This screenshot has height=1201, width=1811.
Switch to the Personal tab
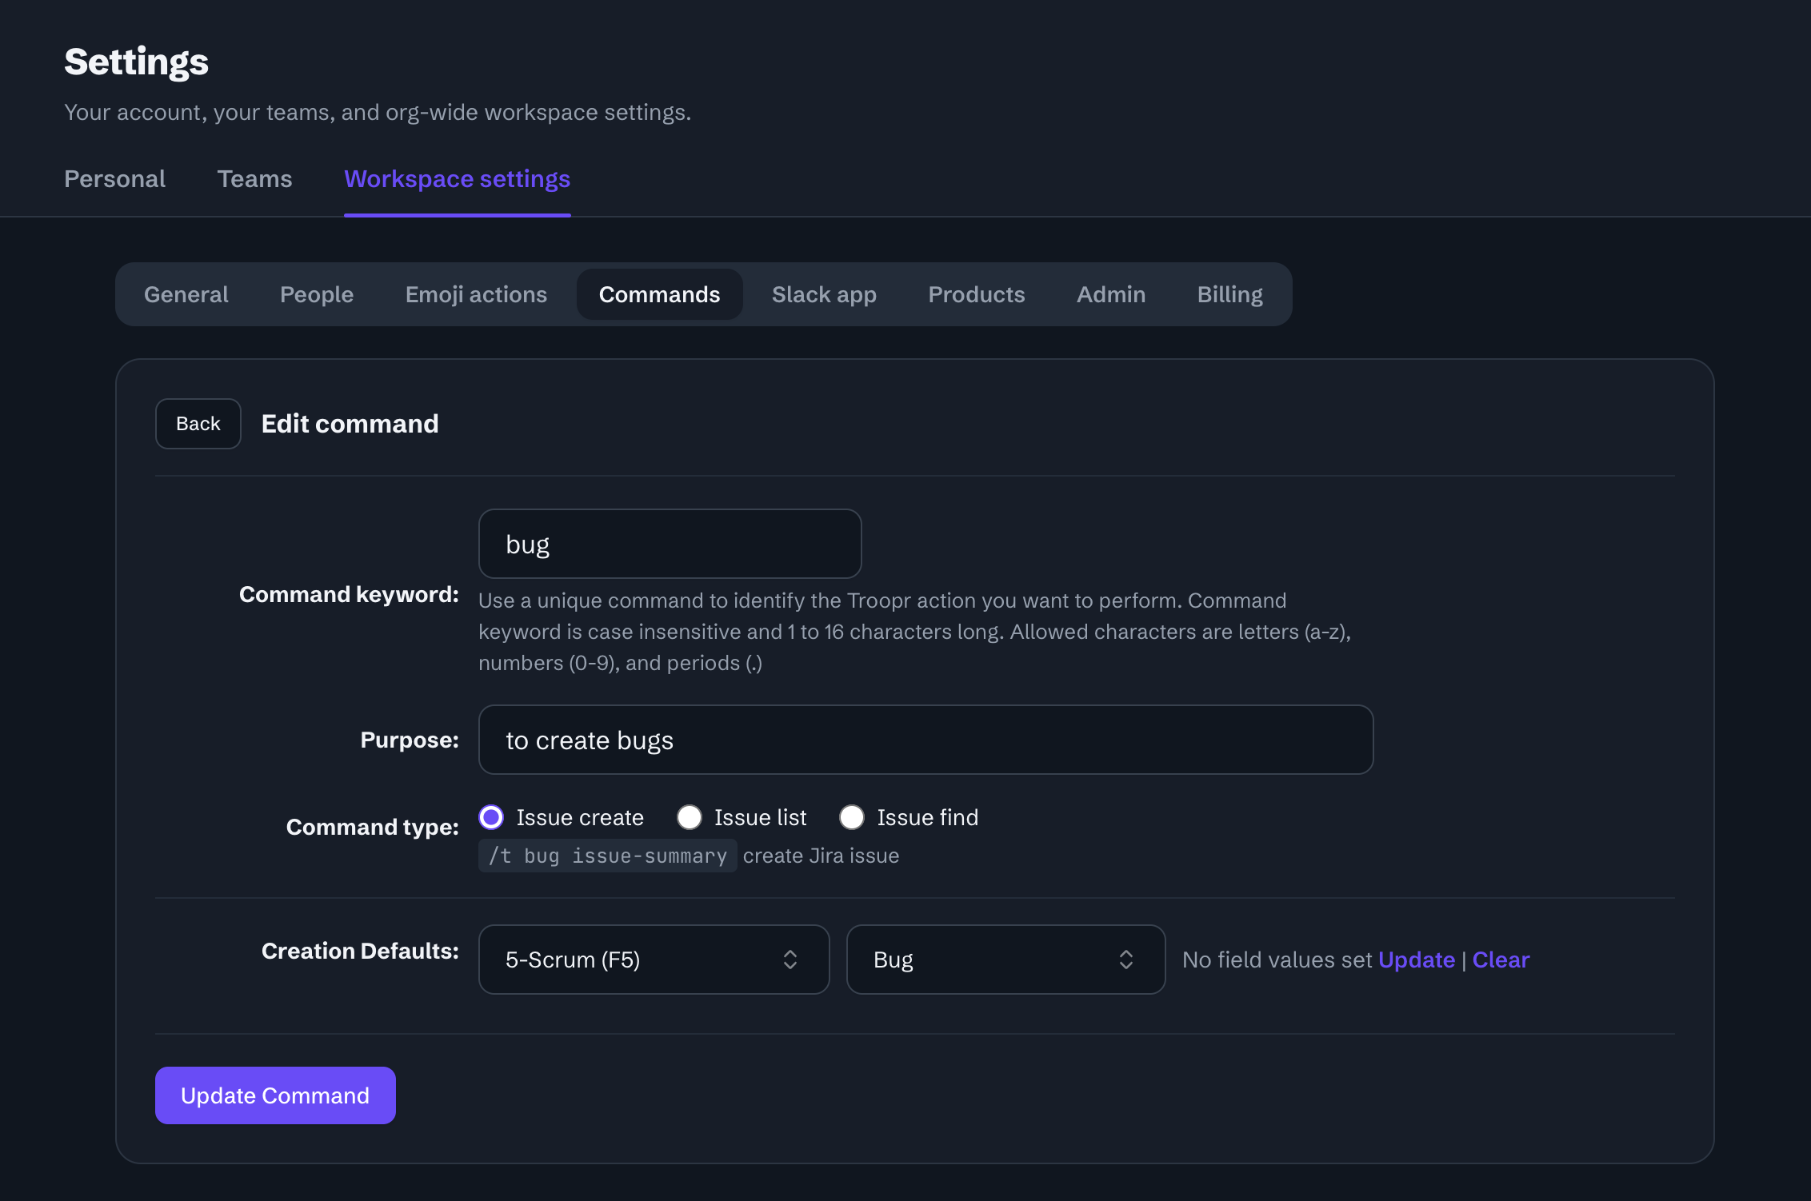(x=115, y=179)
